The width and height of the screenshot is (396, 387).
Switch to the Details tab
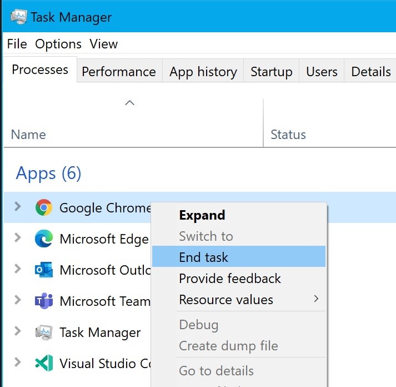point(371,72)
